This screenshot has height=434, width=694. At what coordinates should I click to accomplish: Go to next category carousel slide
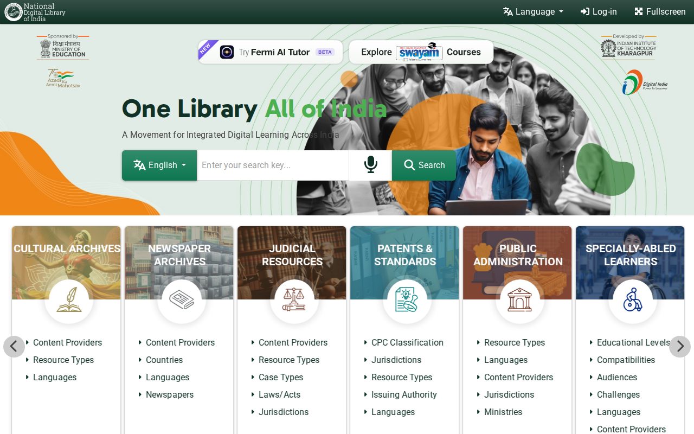point(680,346)
